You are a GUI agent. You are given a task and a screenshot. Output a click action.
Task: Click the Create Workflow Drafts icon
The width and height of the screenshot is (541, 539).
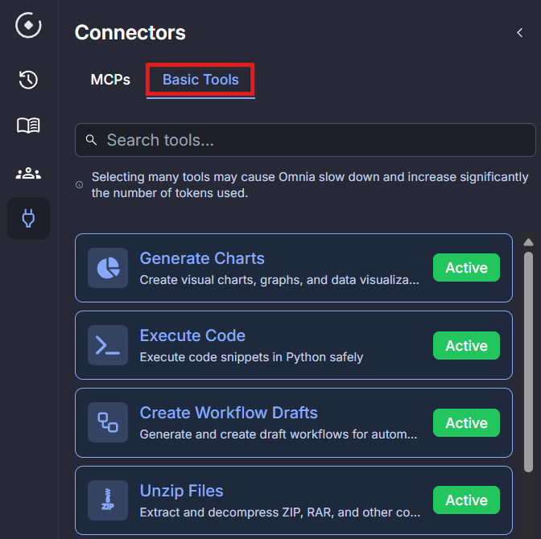[x=108, y=422]
